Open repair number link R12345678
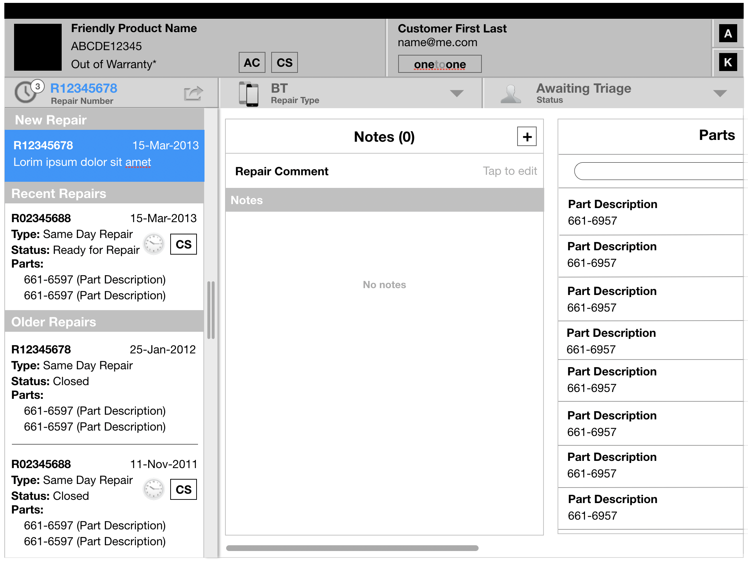The image size is (748, 564). tap(84, 88)
